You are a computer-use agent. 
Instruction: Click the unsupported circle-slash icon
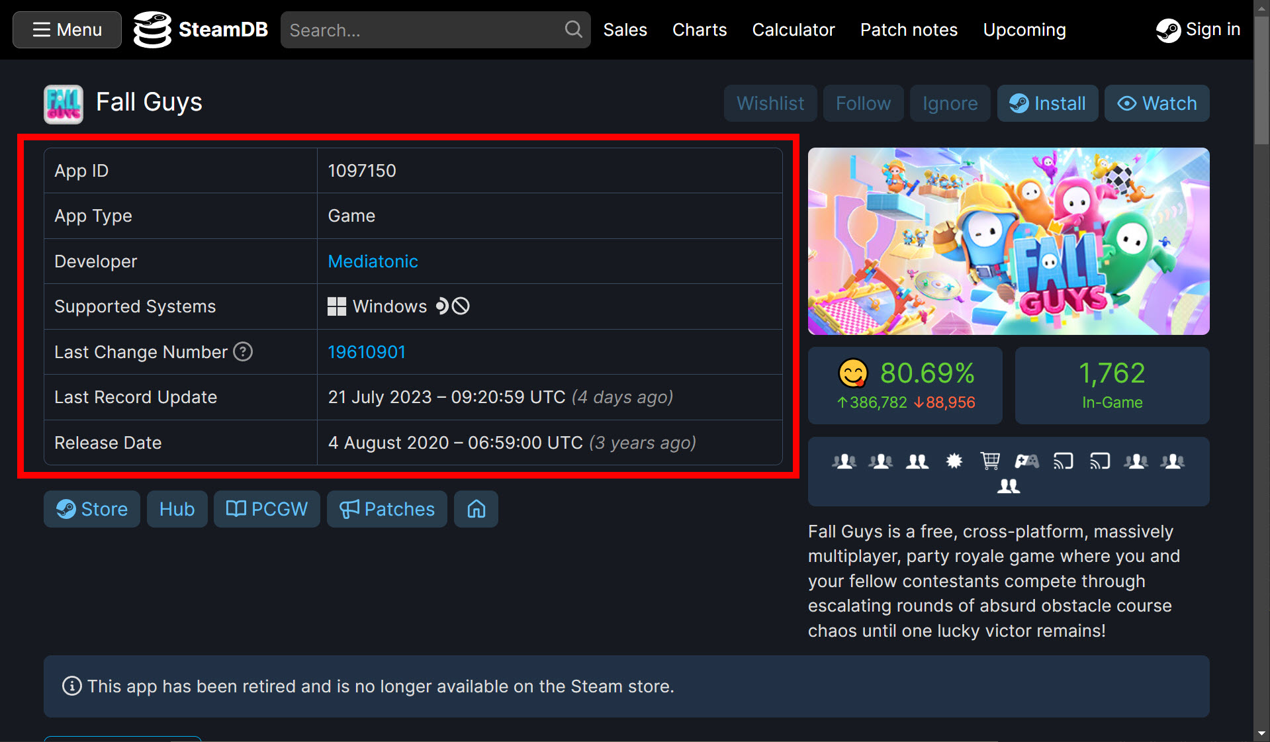pyautogui.click(x=461, y=306)
